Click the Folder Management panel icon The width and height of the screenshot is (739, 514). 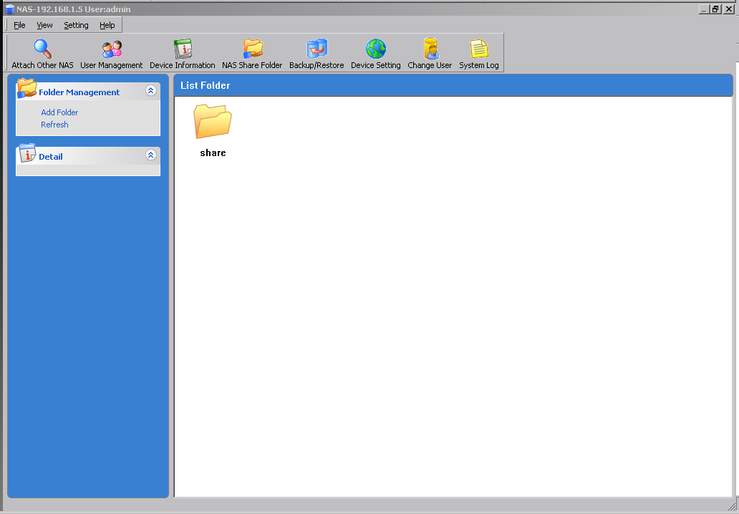point(26,88)
